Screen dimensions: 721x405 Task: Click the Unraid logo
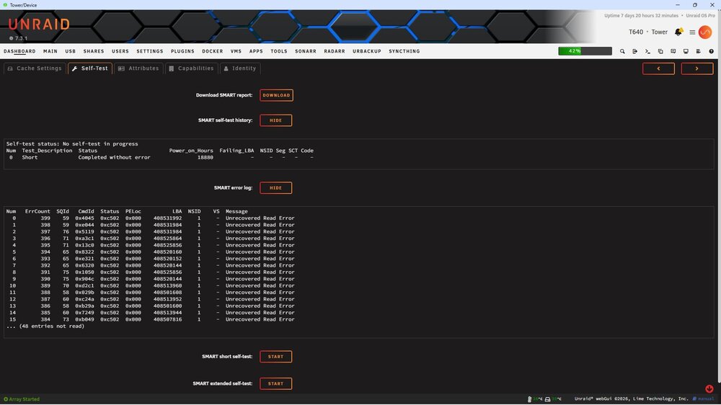pyautogui.click(x=39, y=24)
